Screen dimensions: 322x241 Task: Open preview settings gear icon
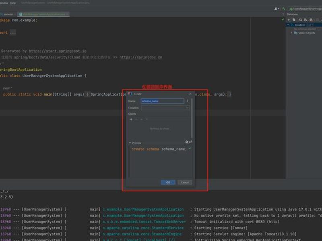[x=187, y=142]
